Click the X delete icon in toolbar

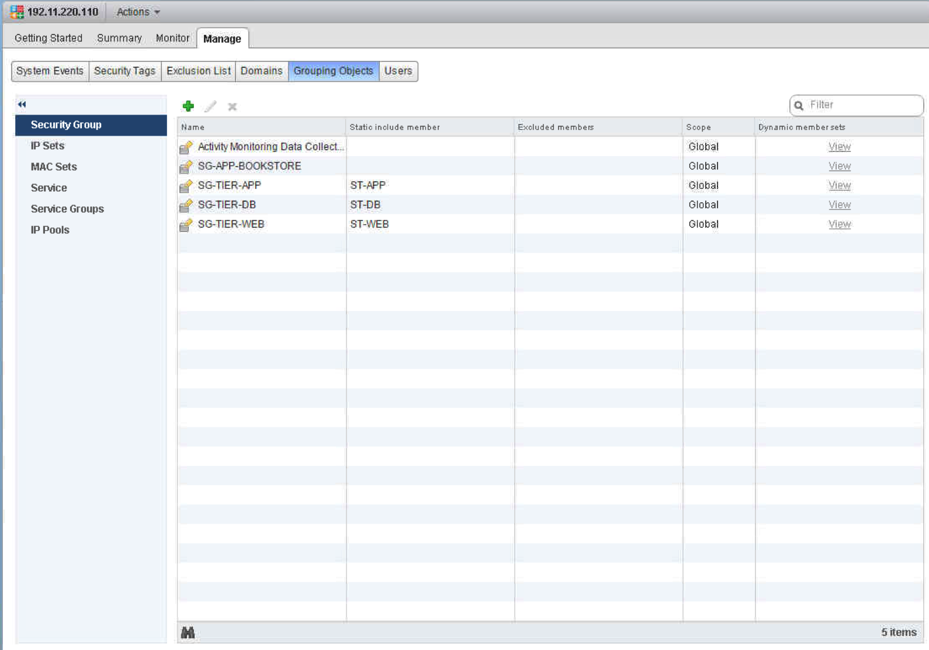(232, 106)
